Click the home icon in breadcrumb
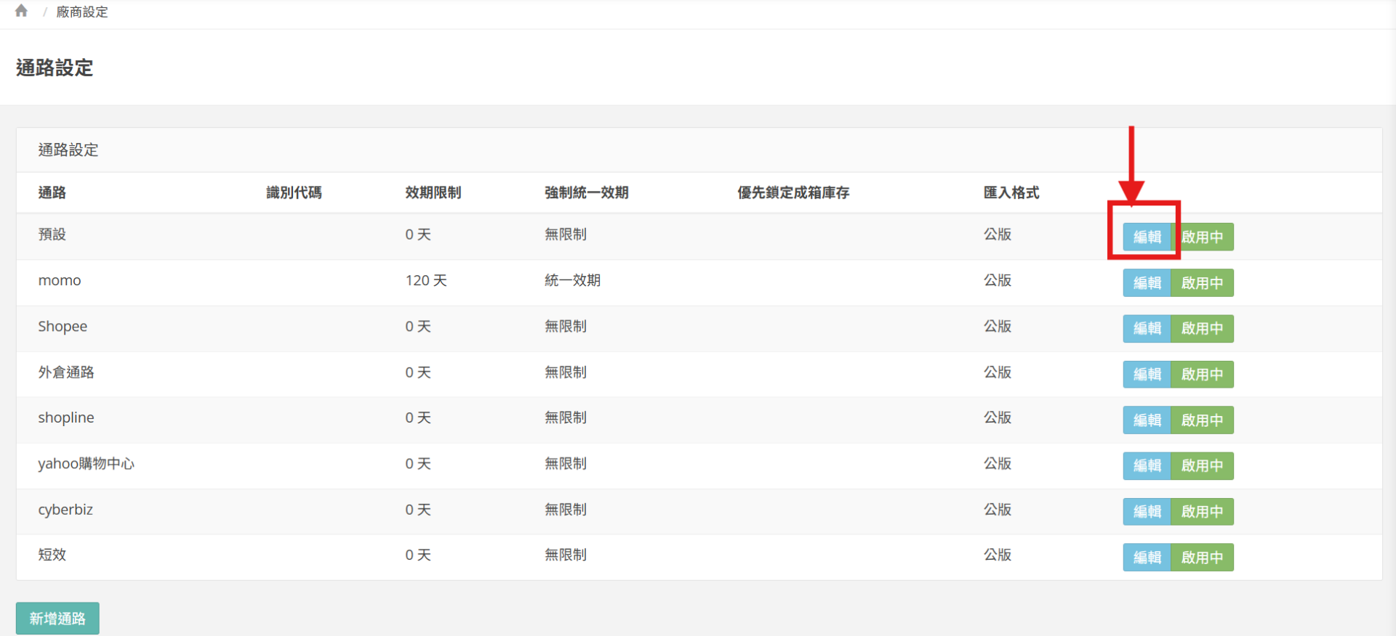Image resolution: width=1396 pixels, height=636 pixels. [x=21, y=11]
